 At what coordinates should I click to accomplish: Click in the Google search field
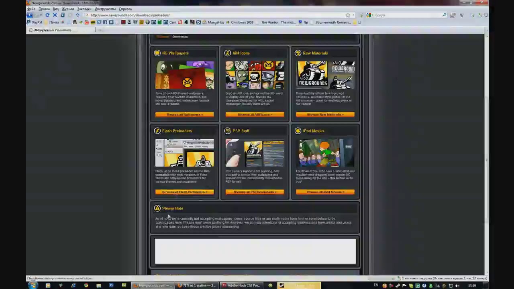click(x=408, y=15)
